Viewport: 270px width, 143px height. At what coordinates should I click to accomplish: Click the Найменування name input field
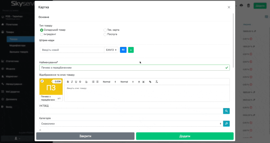(132, 68)
